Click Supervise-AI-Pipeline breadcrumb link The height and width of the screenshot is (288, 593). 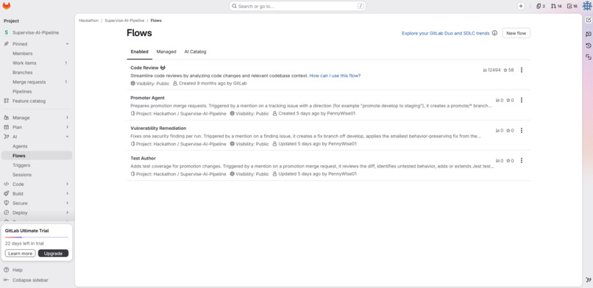coord(124,21)
